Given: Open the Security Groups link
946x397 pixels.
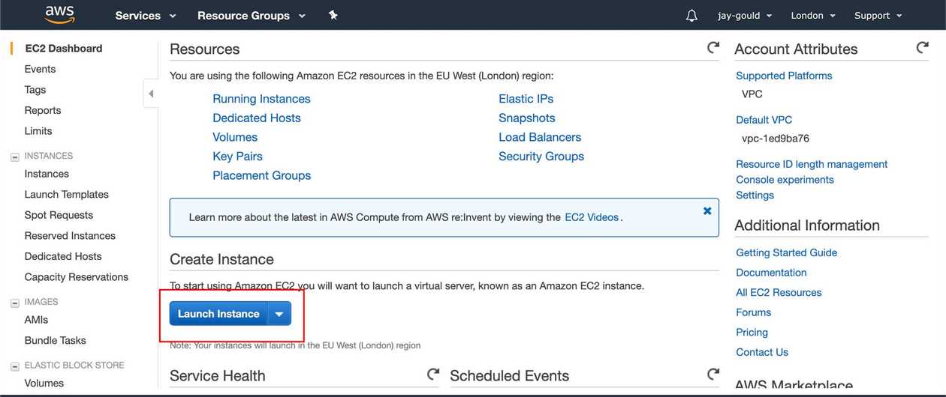Looking at the screenshot, I should click(x=541, y=157).
